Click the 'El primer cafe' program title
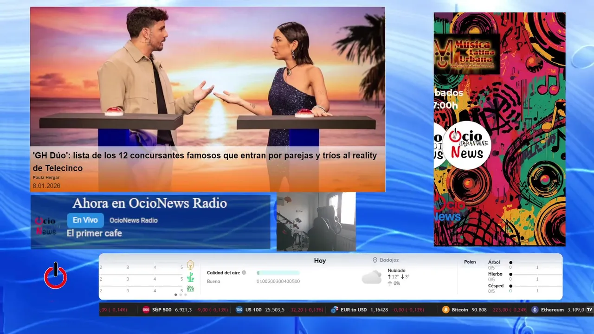594x334 pixels. coord(94,233)
